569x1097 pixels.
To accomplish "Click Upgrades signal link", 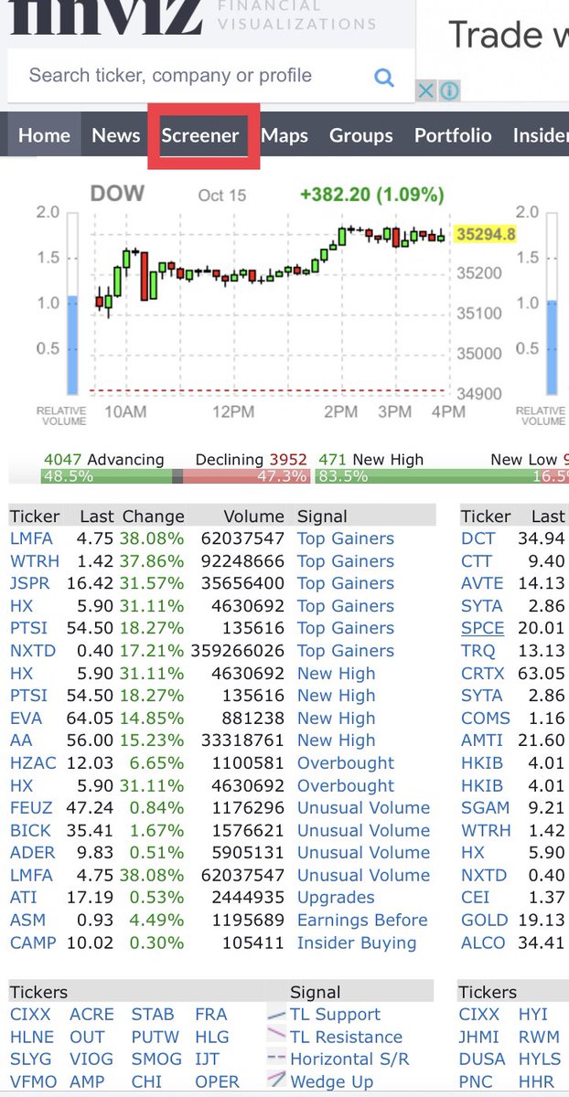I will coord(336,898).
